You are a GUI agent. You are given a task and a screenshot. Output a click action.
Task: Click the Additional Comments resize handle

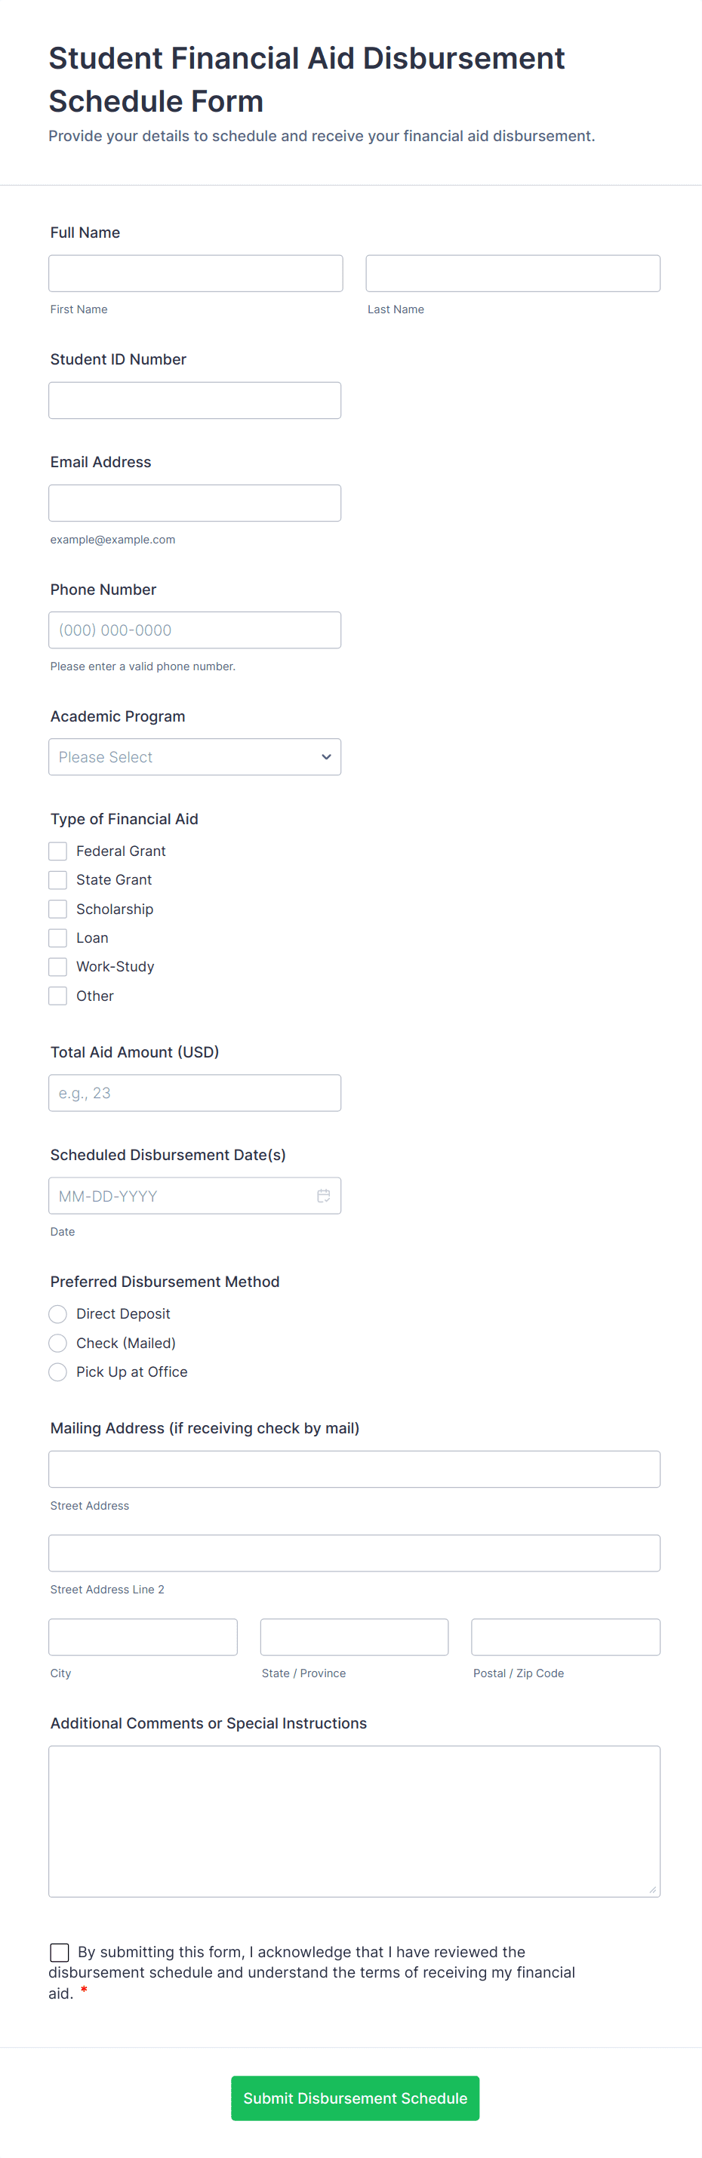[653, 1889]
